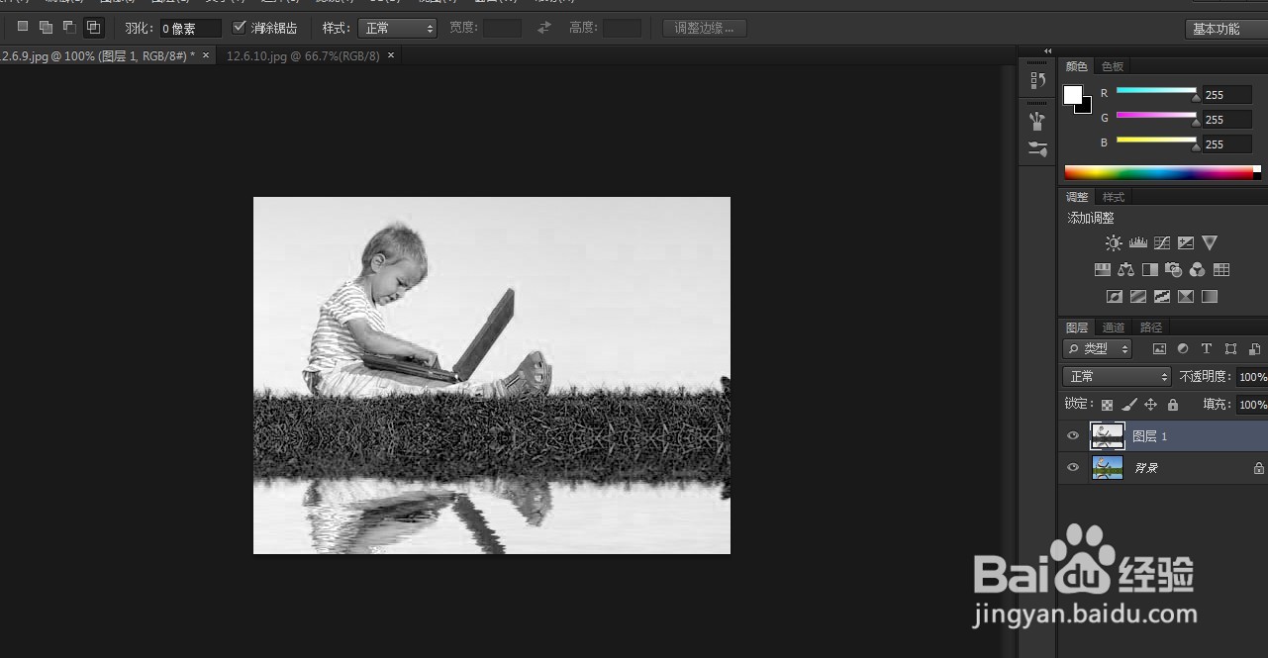Filter layers by type layers icon

(1207, 349)
